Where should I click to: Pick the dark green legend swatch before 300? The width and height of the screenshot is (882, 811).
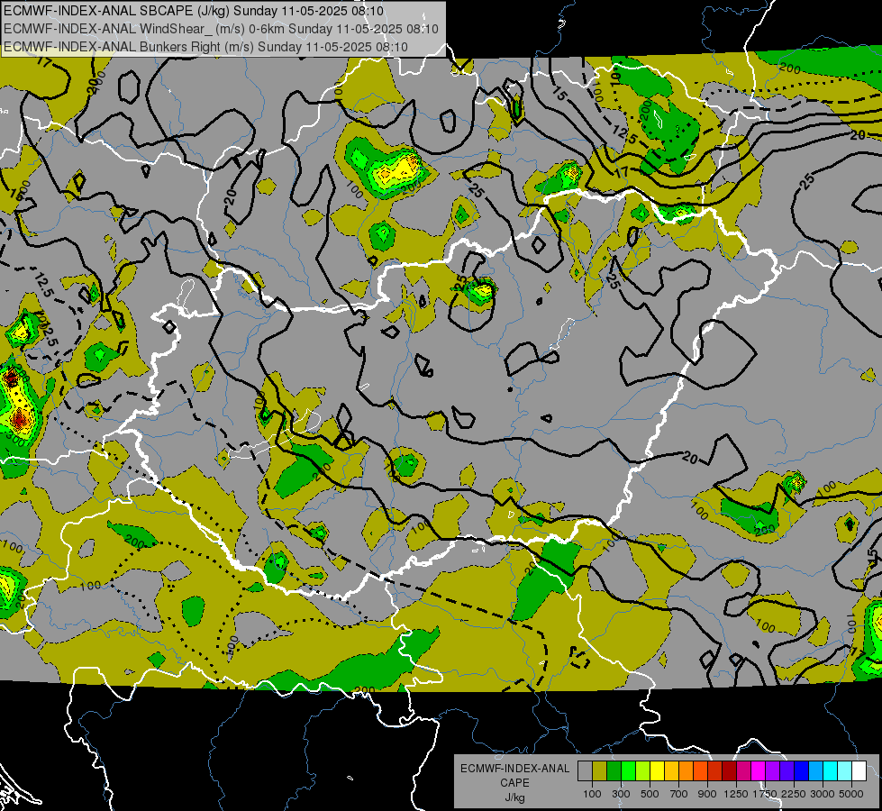coord(614,771)
